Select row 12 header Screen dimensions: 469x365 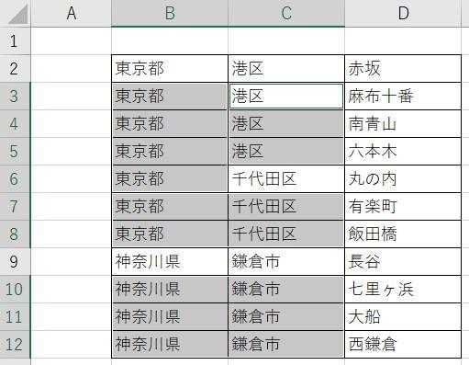(x=15, y=344)
